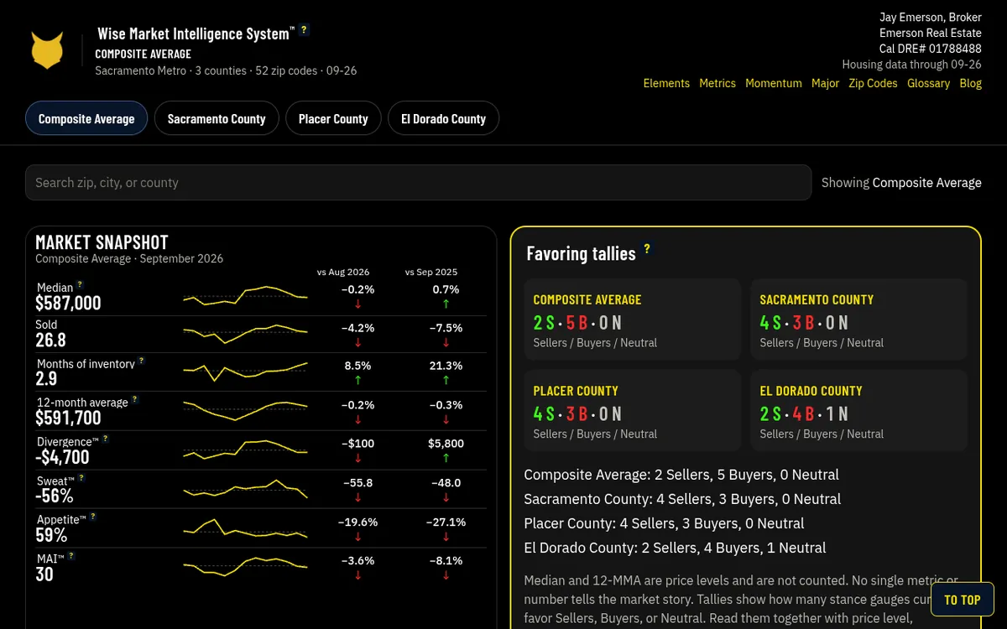Open the 12-month average help icon
This screenshot has width=1007, height=629.
point(134,399)
